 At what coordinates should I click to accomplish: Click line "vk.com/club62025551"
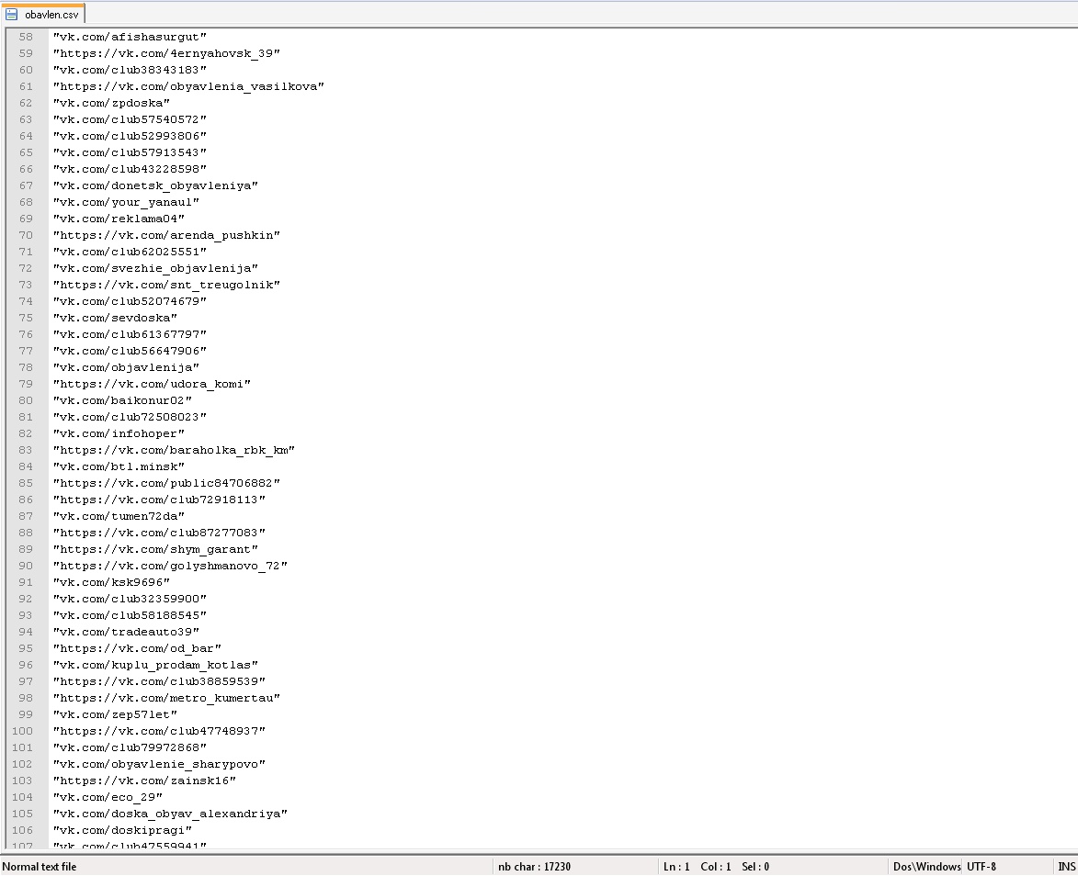pos(130,252)
